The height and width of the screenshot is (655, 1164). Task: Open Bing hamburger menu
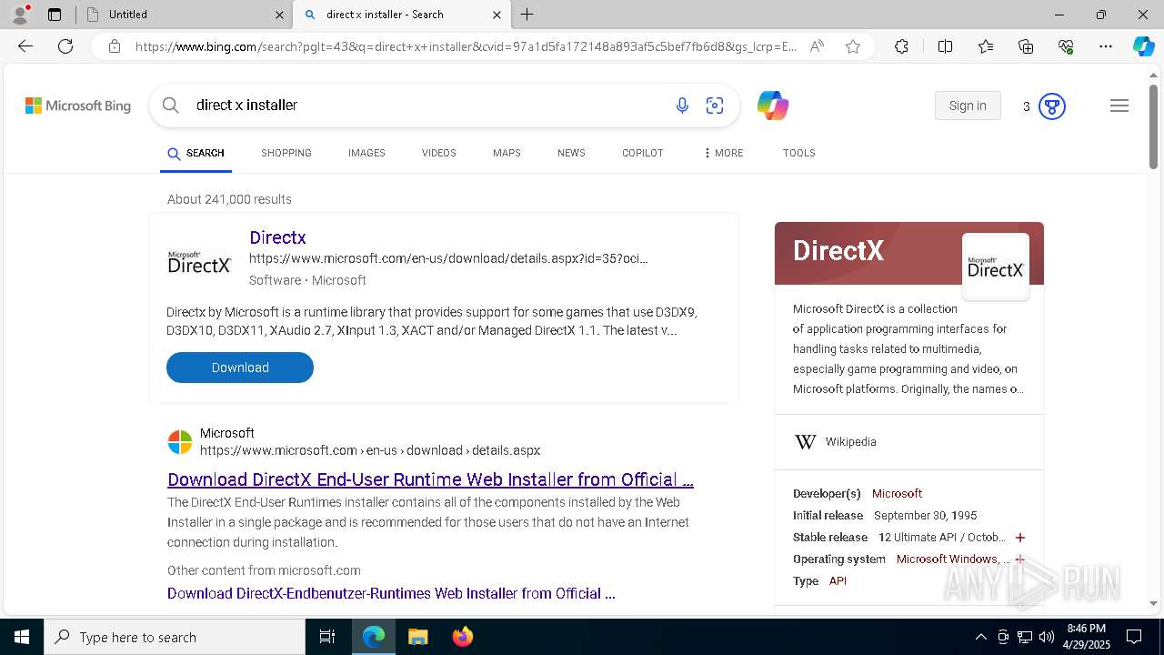point(1119,106)
